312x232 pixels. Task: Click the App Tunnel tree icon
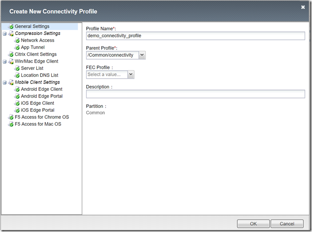[x=17, y=48]
